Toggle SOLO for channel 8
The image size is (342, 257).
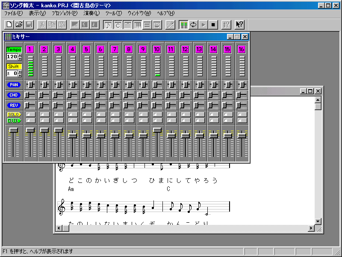[129, 114]
